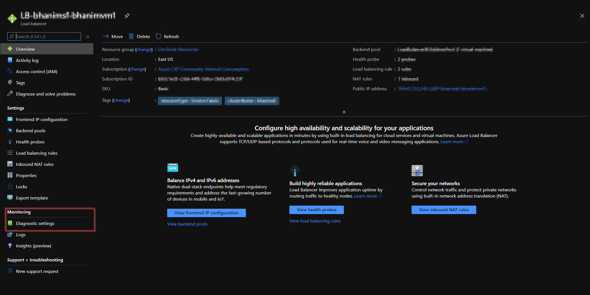The width and height of the screenshot is (590, 295).
Task: Delete the load balancer
Action: 139,36
